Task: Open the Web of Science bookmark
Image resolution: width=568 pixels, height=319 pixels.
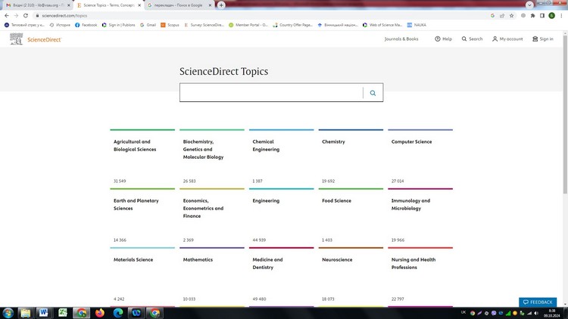Action: point(382,25)
